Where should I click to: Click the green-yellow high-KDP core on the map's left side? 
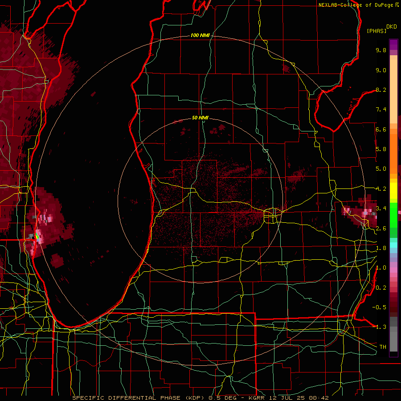coord(37,236)
